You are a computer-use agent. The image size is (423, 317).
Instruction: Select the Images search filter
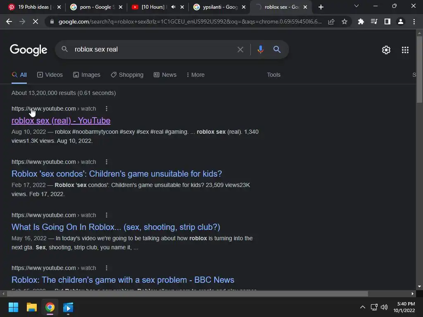(87, 75)
